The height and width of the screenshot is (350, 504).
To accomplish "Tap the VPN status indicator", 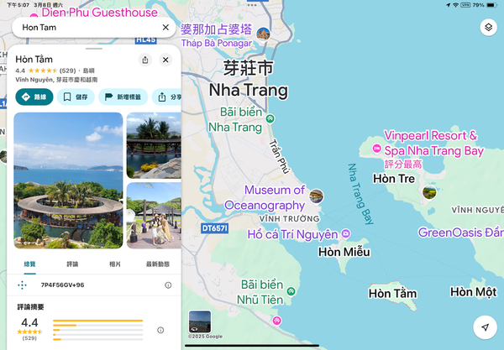I will tap(465, 5).
